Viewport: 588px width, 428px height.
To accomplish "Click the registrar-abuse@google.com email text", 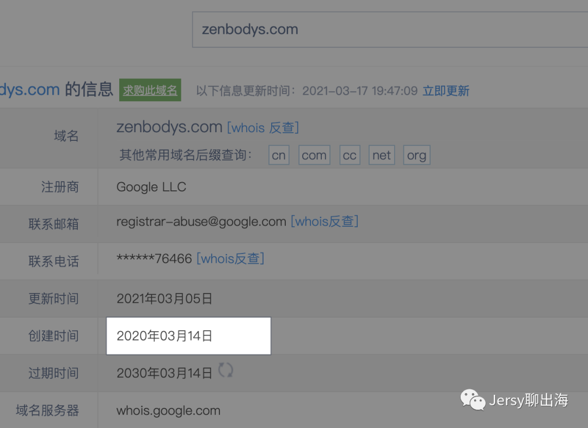I will click(x=201, y=221).
